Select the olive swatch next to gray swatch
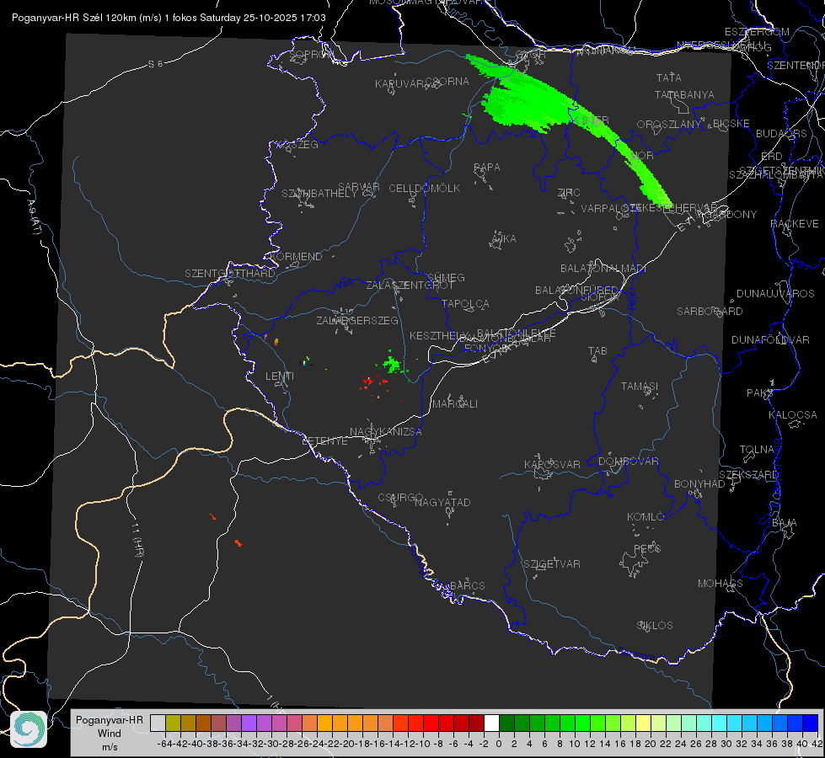Viewport: 825px width, 758px height. [173, 723]
